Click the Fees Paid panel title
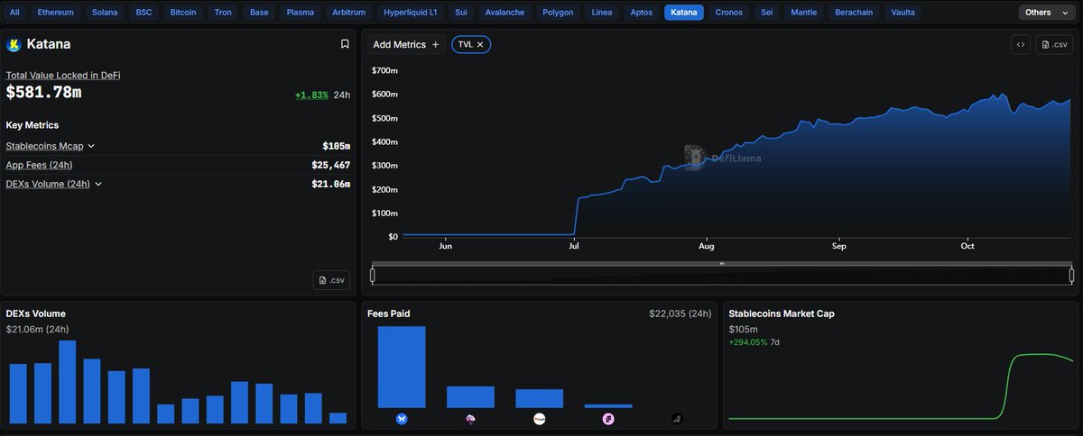This screenshot has width=1083, height=436. tap(389, 313)
